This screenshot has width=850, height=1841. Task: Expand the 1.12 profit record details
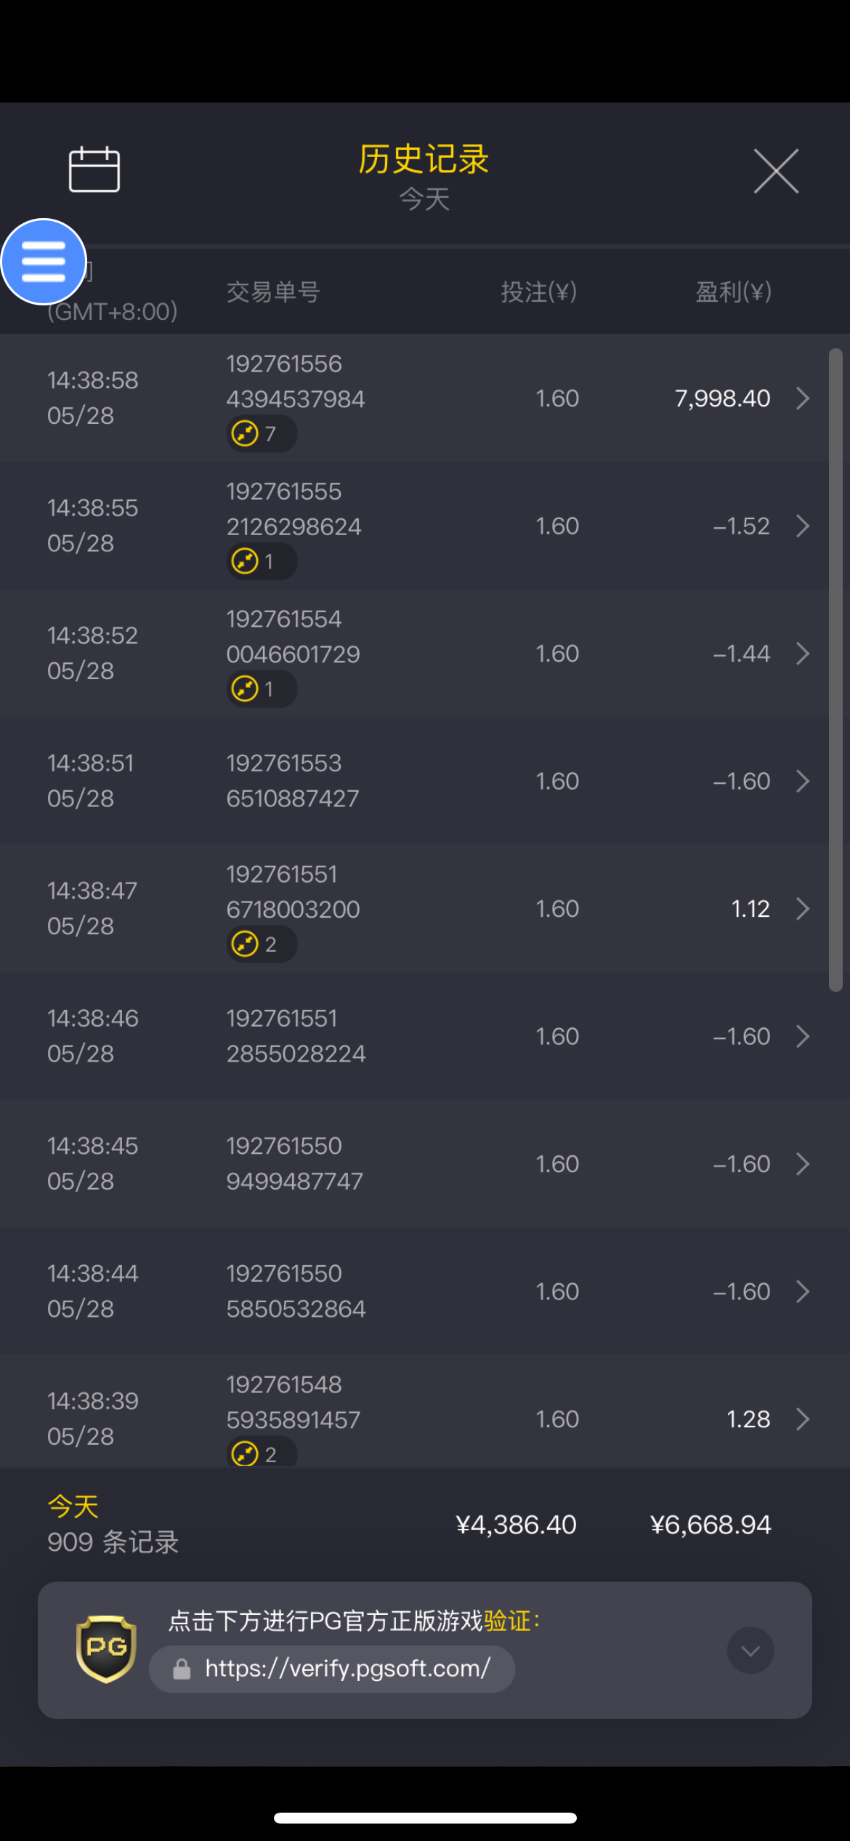pyautogui.click(x=802, y=909)
